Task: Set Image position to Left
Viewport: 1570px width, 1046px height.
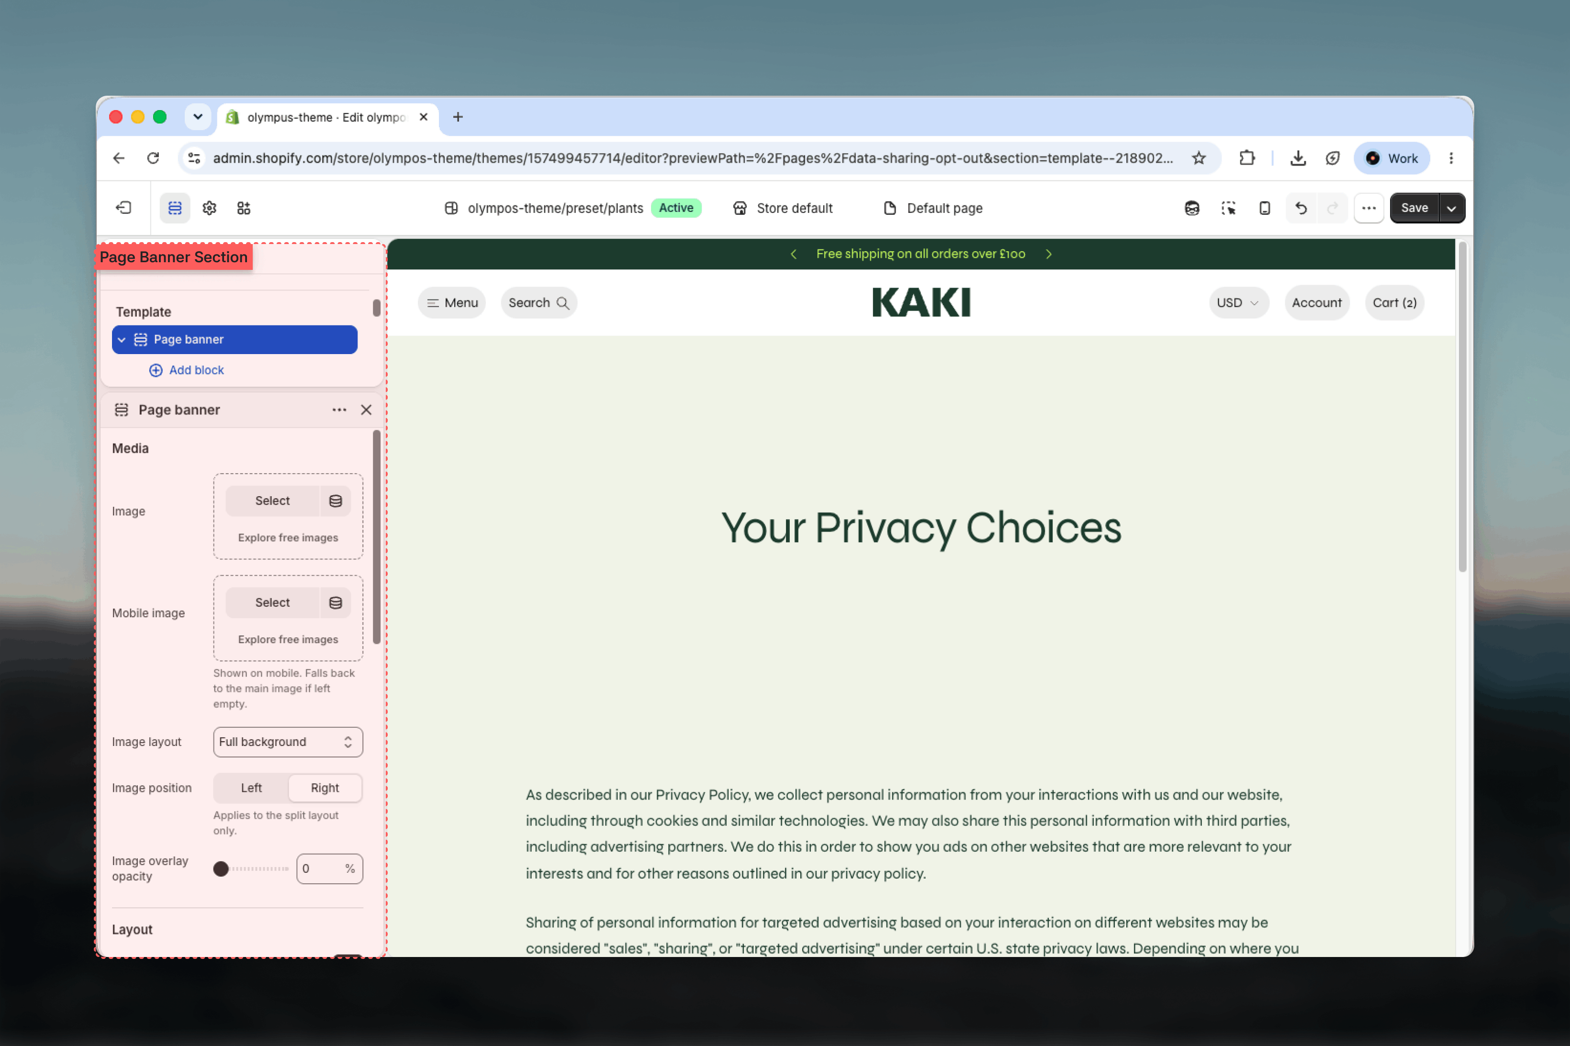Action: [251, 788]
